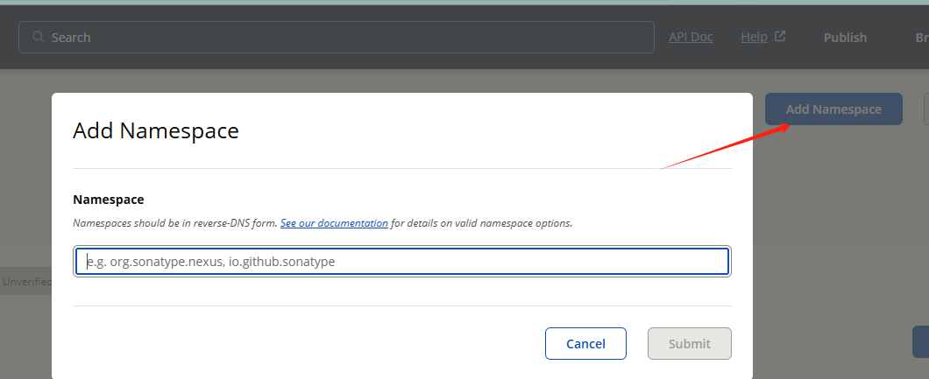This screenshot has width=929, height=379.
Task: Click into the Namespace text field
Action: [403, 261]
